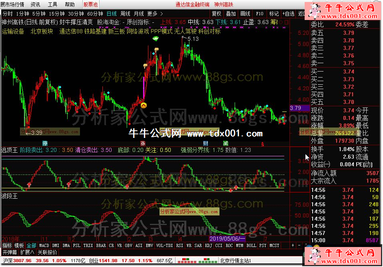This screenshot has height=267, width=383.
Task: Open the 运输设备 sector link
Action: coord(13,31)
